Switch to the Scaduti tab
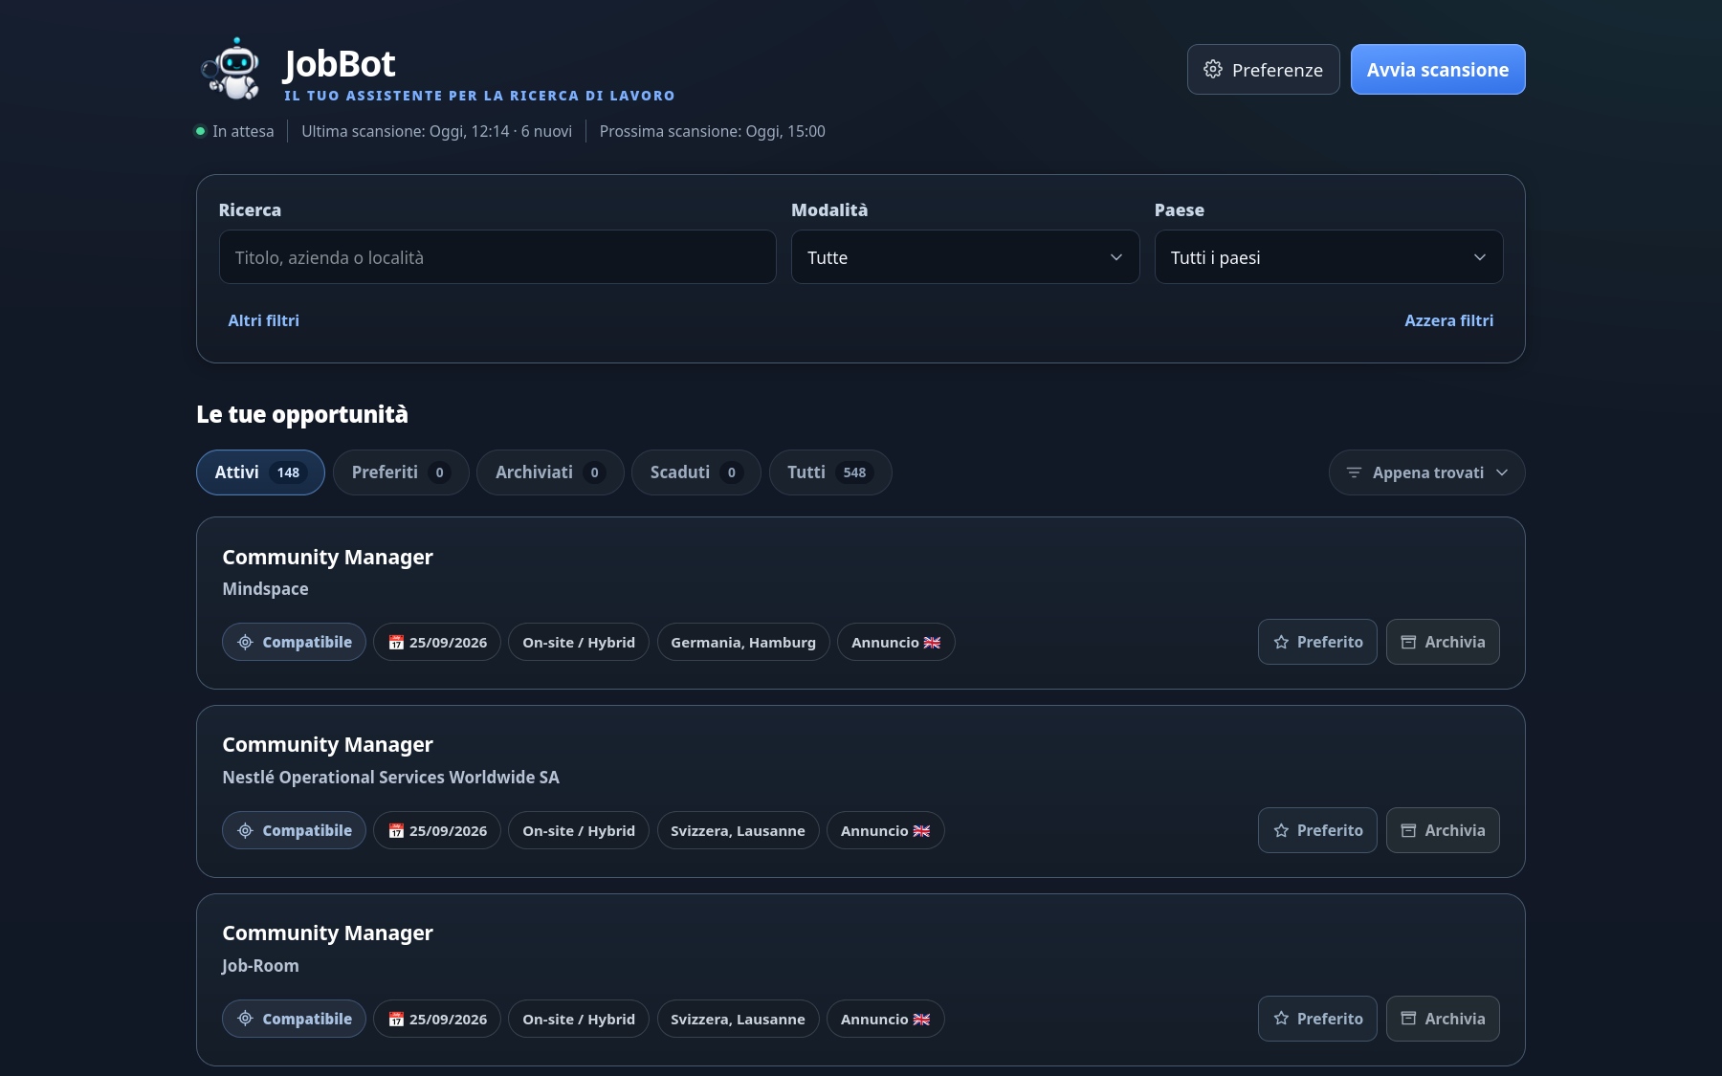Image resolution: width=1722 pixels, height=1076 pixels. click(695, 472)
